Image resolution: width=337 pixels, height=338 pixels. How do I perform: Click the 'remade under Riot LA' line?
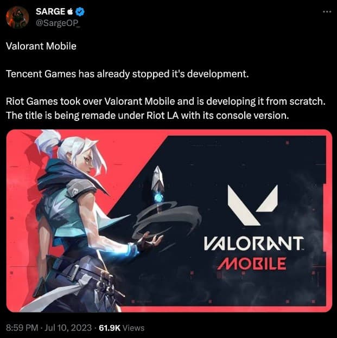click(148, 116)
